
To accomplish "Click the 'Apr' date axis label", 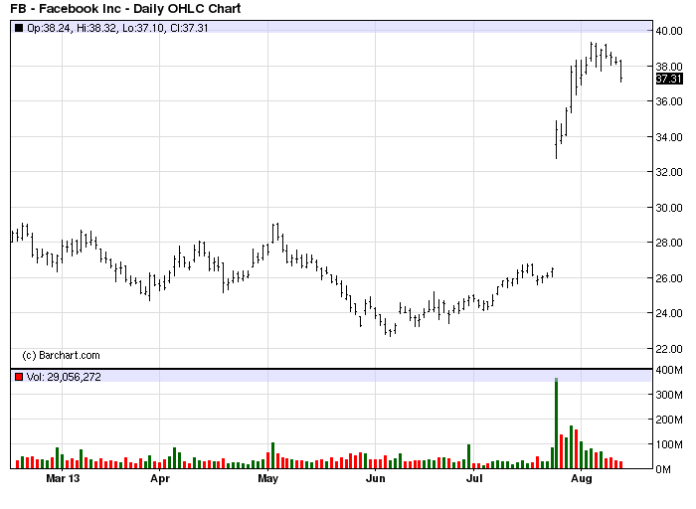I will click(x=160, y=479).
